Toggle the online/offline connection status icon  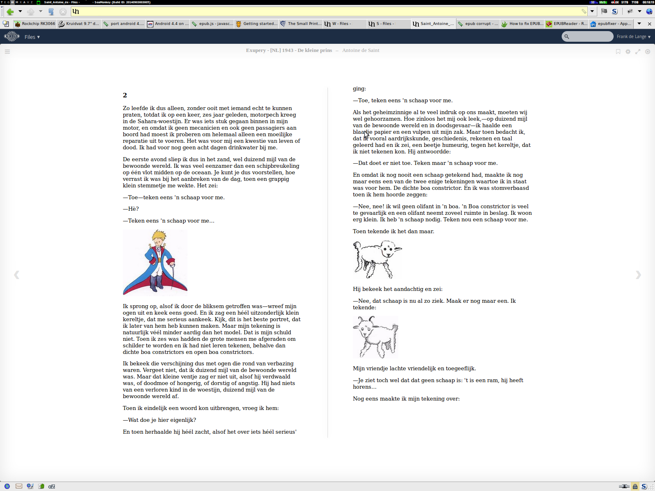(x=624, y=486)
